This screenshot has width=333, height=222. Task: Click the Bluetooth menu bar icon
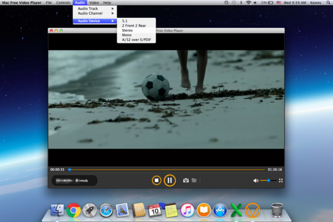[x=241, y=3]
